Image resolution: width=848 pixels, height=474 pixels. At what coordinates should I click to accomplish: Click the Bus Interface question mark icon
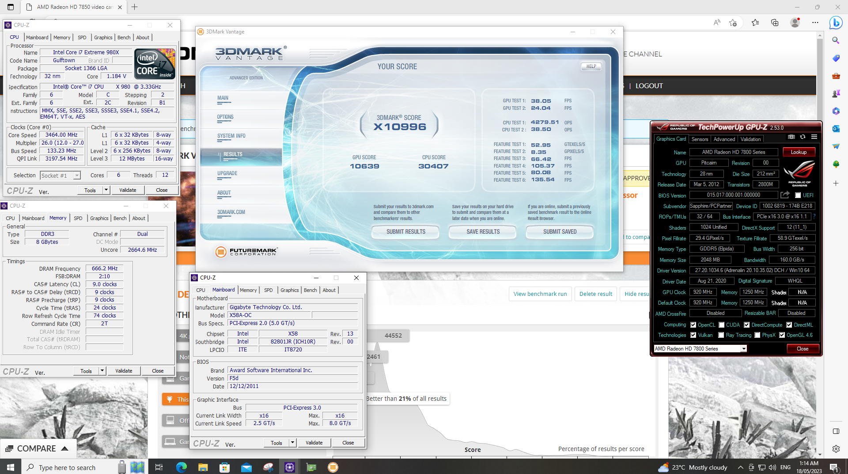[814, 216]
